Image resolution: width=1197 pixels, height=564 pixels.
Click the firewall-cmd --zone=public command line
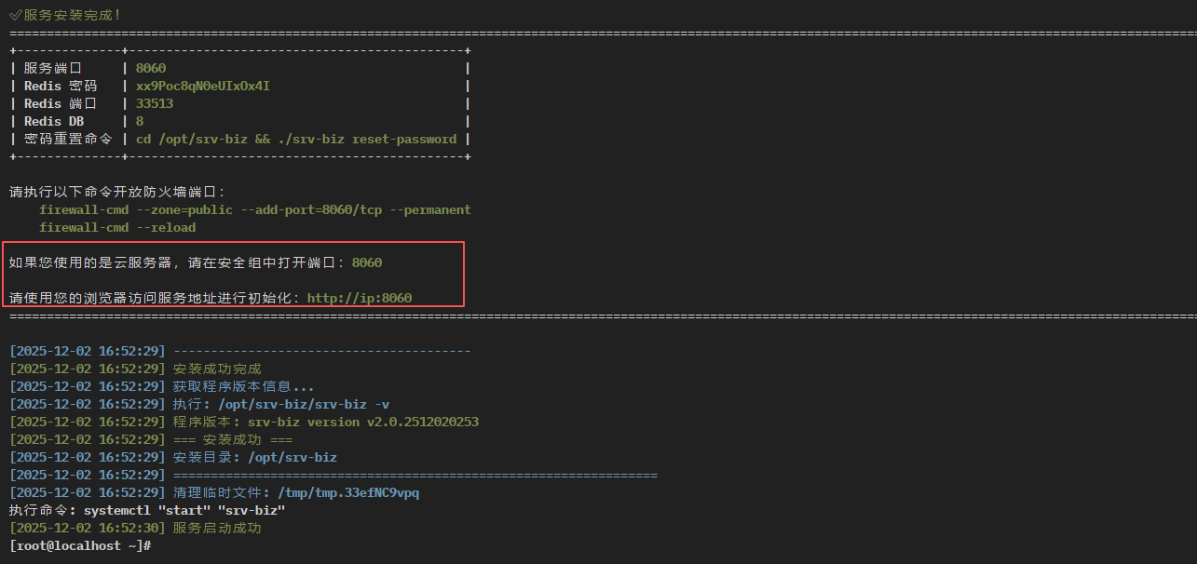(x=254, y=210)
